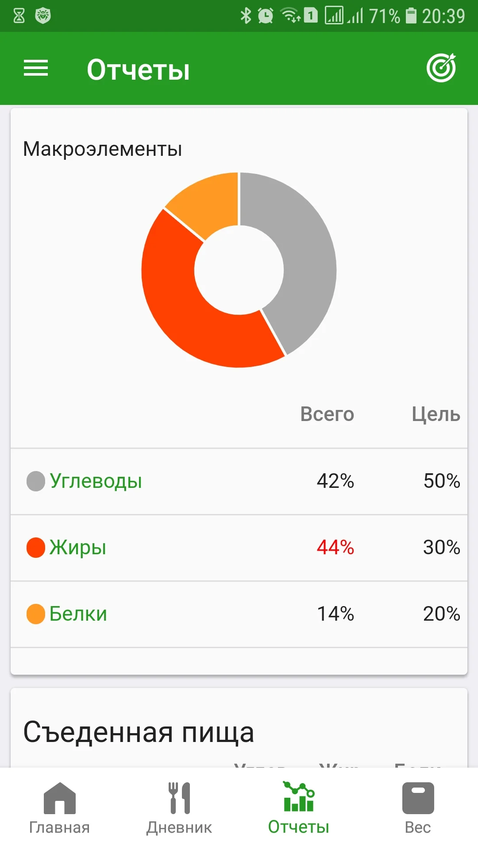Tap the Отчеты chart icon
Image resolution: width=478 pixels, height=850 pixels.
click(299, 797)
